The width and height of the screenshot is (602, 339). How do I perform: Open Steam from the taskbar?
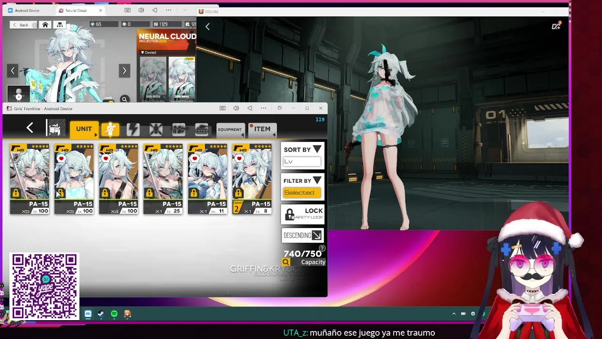pyautogui.click(x=101, y=314)
